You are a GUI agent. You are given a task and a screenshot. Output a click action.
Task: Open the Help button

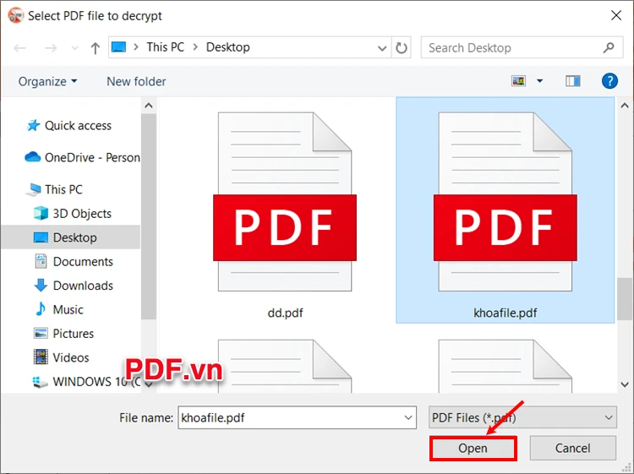[609, 81]
